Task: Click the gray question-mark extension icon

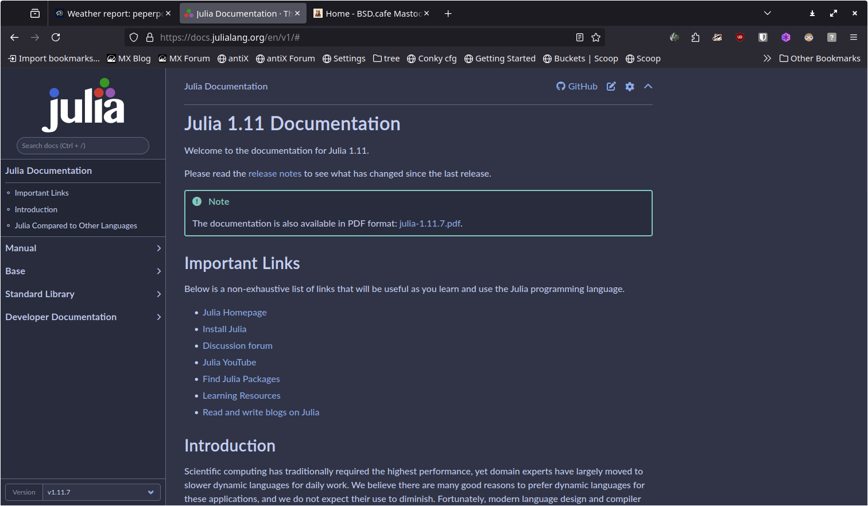Action: (832, 37)
